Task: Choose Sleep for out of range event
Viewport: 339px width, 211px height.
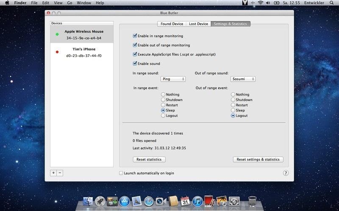Action: pos(233,110)
